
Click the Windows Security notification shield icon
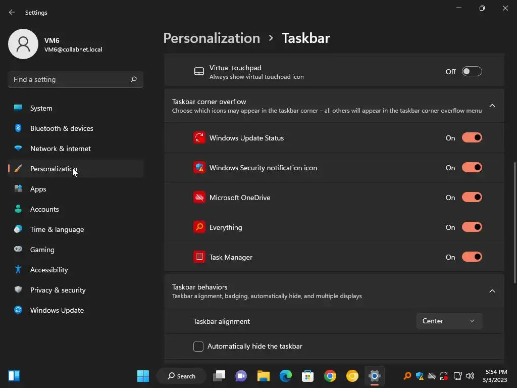(199, 168)
